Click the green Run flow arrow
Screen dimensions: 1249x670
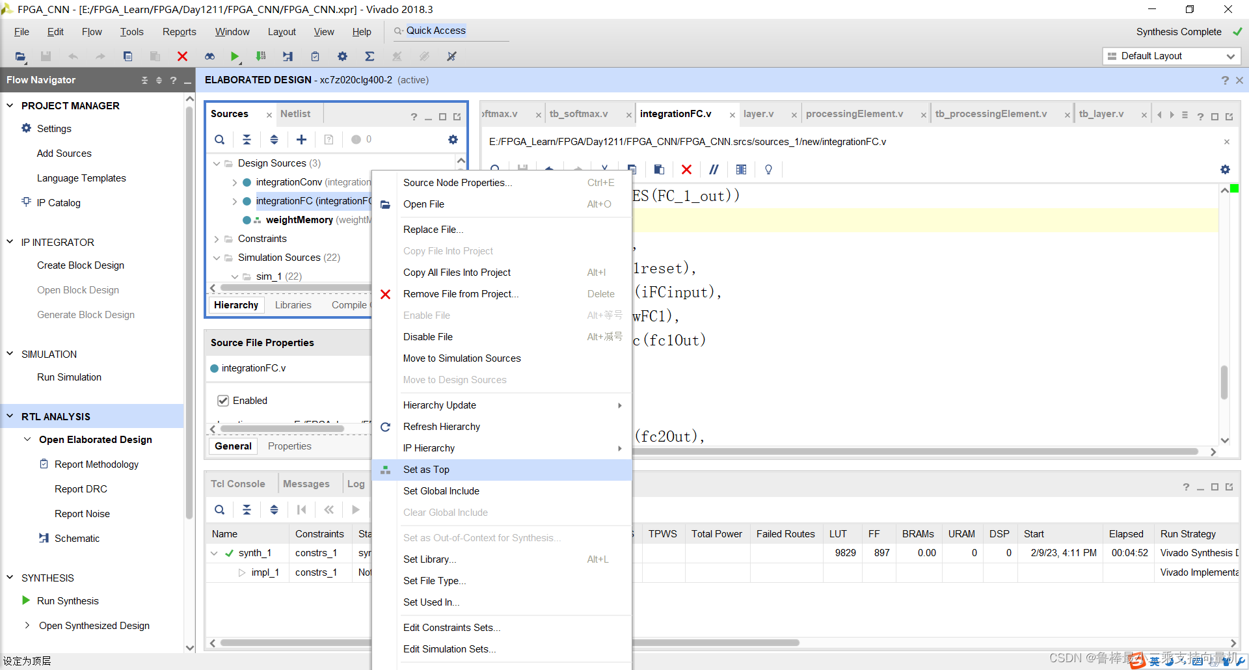[x=235, y=57]
